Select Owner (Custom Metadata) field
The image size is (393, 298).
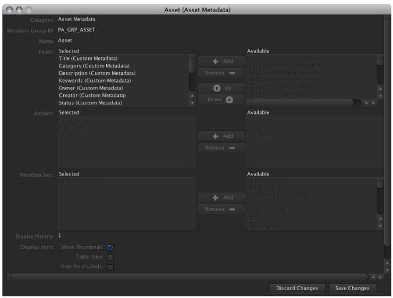(91, 88)
